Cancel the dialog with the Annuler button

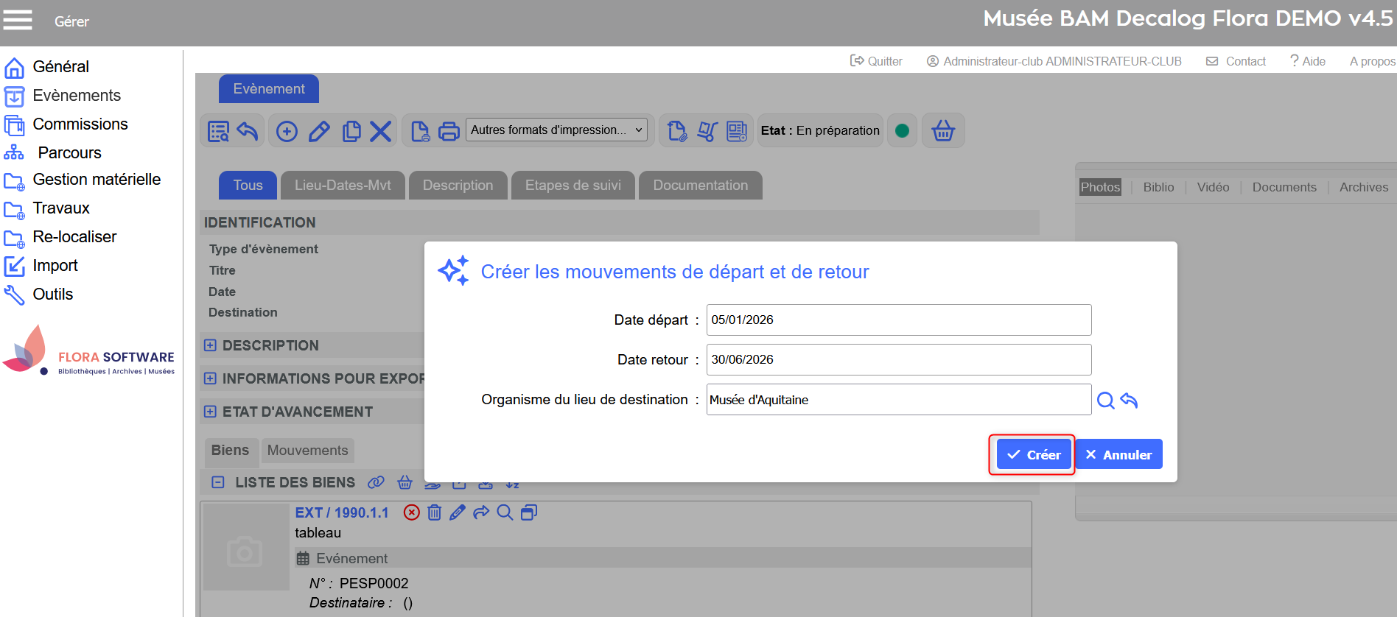coord(1118,454)
